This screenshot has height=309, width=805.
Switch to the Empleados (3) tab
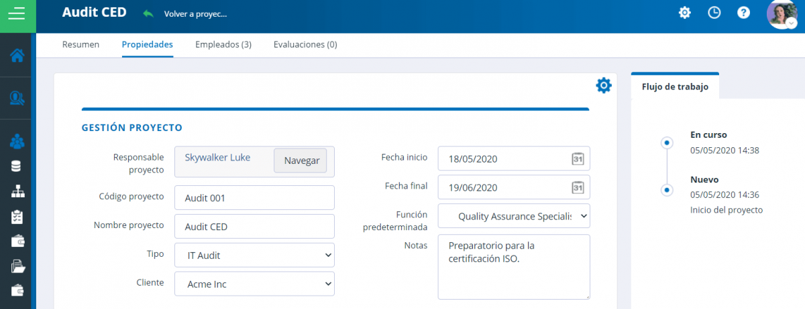223,45
